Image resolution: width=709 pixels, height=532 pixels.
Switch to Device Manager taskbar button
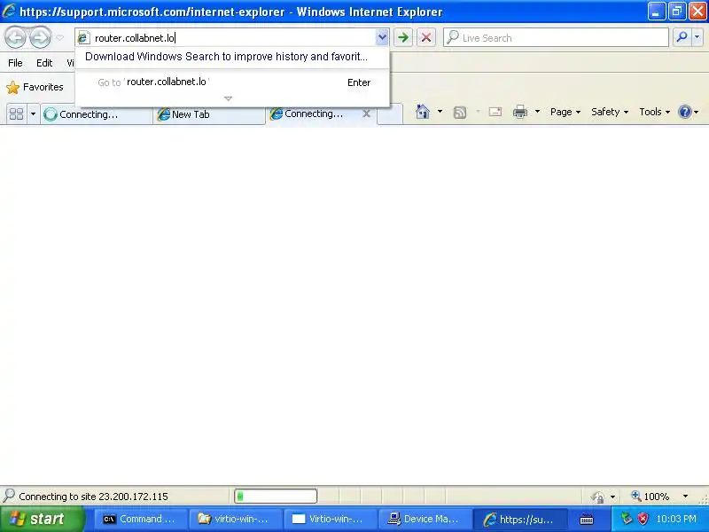[x=425, y=519]
